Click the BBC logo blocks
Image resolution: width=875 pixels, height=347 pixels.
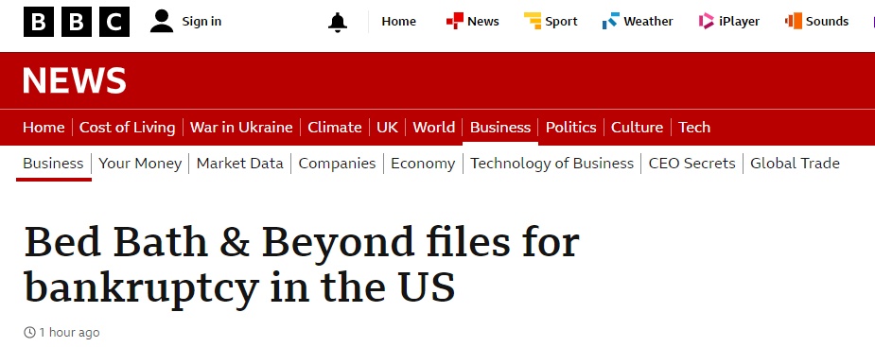77,22
